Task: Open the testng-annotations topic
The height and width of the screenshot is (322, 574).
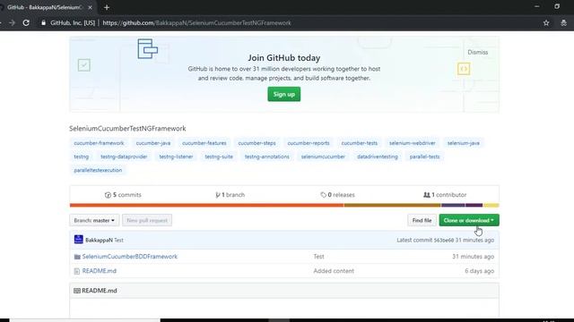Action: click(267, 157)
